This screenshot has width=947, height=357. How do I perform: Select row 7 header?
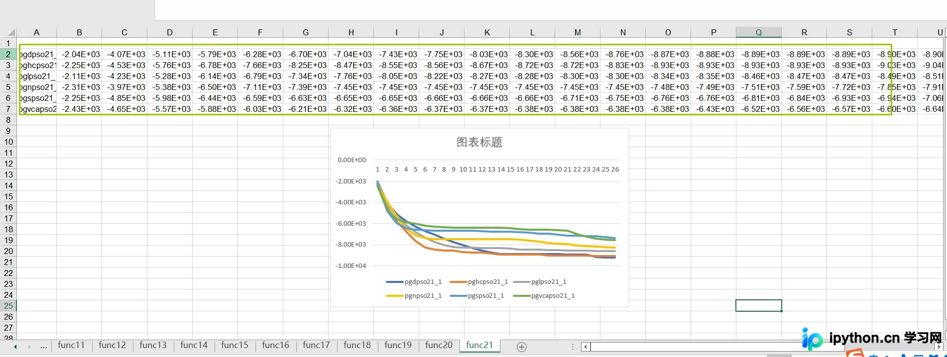[x=8, y=109]
